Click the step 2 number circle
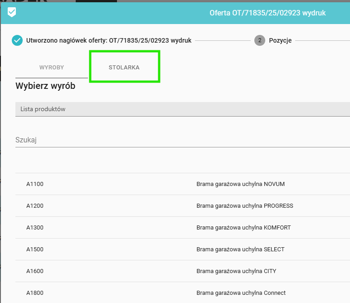The image size is (350, 303). (x=260, y=40)
